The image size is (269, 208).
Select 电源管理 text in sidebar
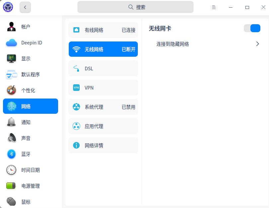[31, 186]
